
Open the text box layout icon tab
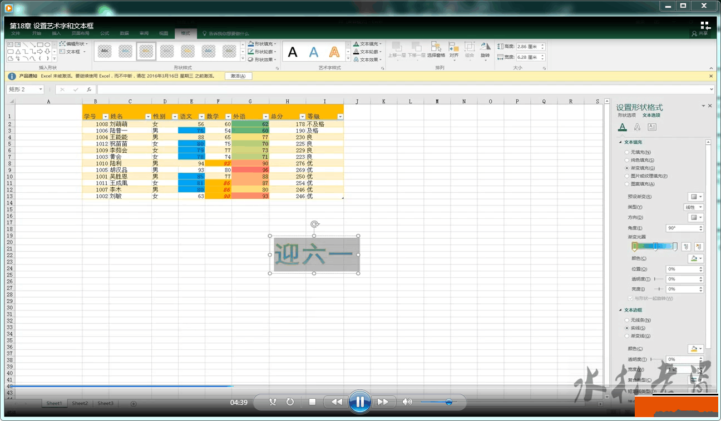(x=652, y=127)
